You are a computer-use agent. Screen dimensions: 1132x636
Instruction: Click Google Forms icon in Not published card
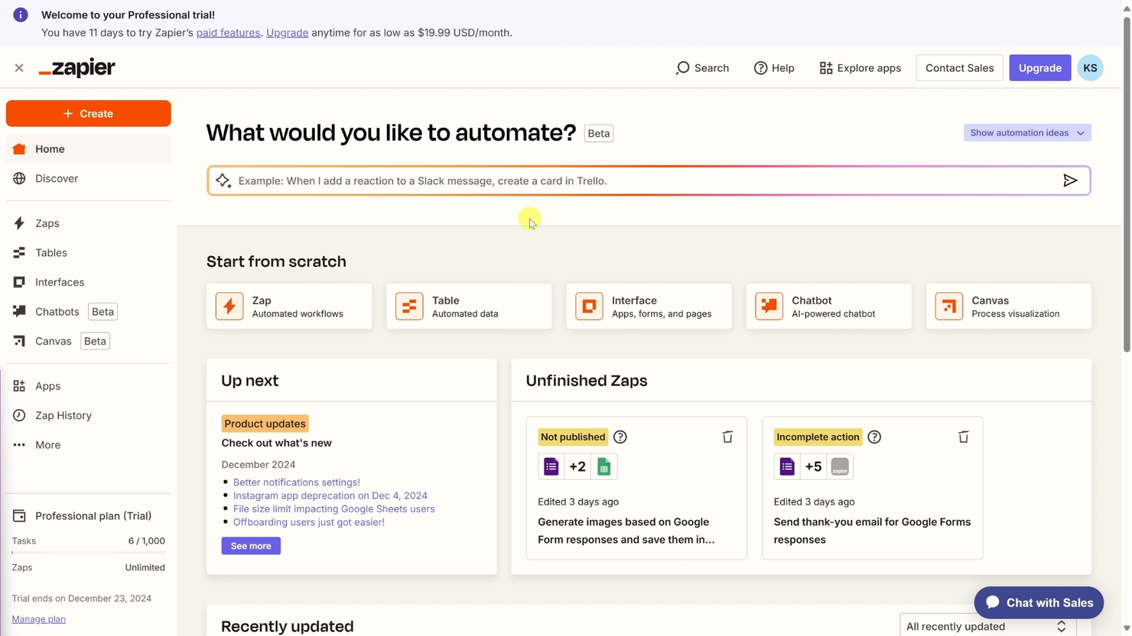point(551,466)
